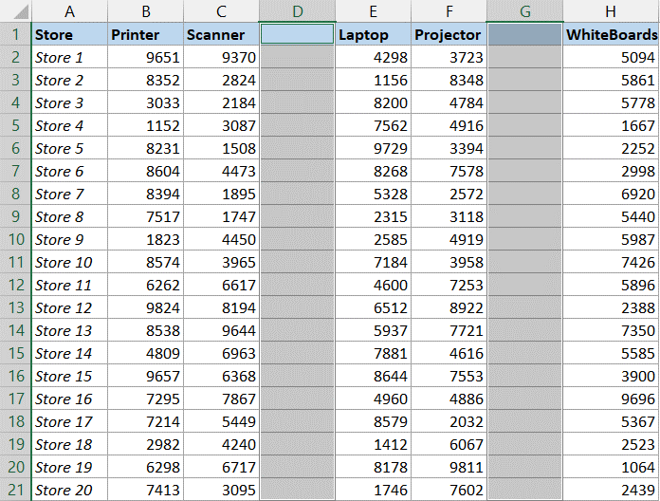Select row 1 header
Viewport: 660px width, 501px height.
pos(15,34)
